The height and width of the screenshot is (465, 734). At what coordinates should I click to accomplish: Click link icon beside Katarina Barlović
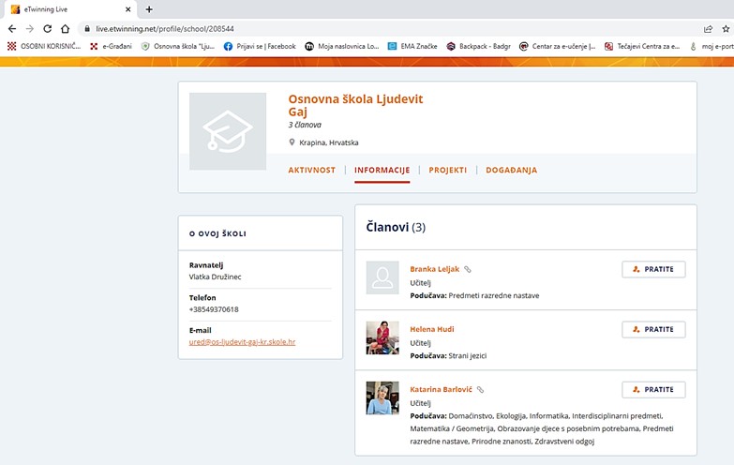[x=480, y=390]
